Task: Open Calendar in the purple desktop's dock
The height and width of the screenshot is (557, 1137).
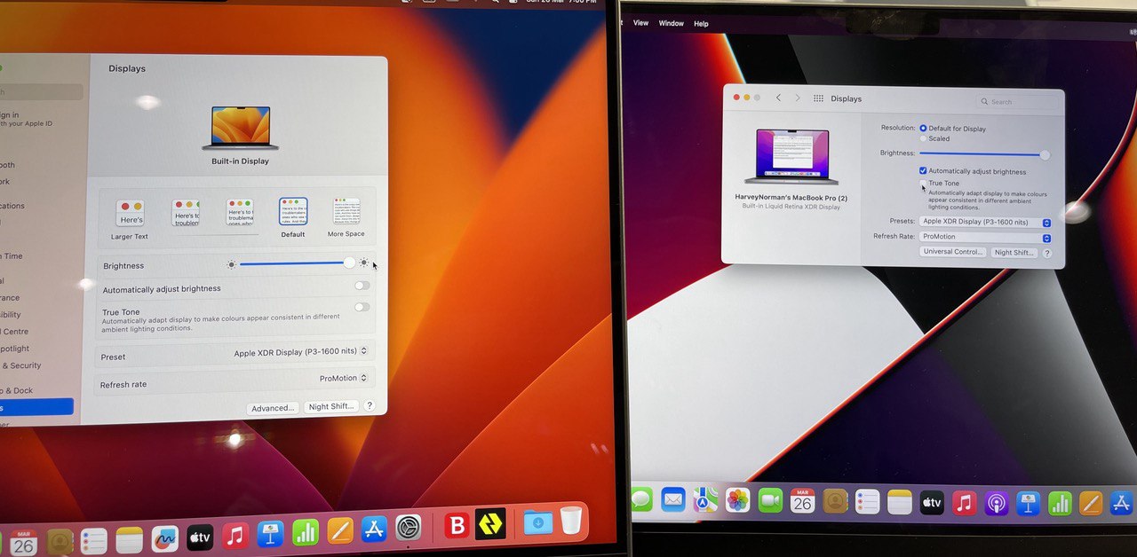Action: point(802,501)
